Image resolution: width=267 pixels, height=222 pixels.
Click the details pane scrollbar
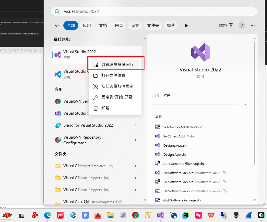[x=255, y=104]
